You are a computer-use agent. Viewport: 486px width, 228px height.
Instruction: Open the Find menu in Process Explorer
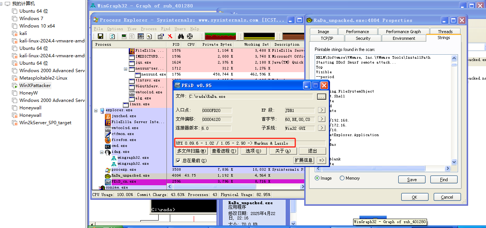166,29
